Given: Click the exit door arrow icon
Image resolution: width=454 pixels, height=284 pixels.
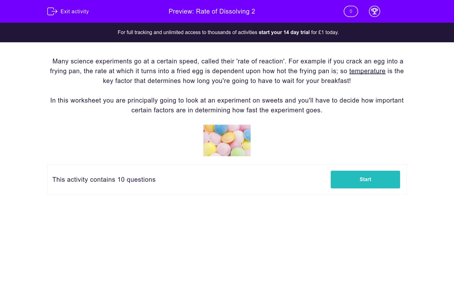Looking at the screenshot, I should click(x=52, y=11).
